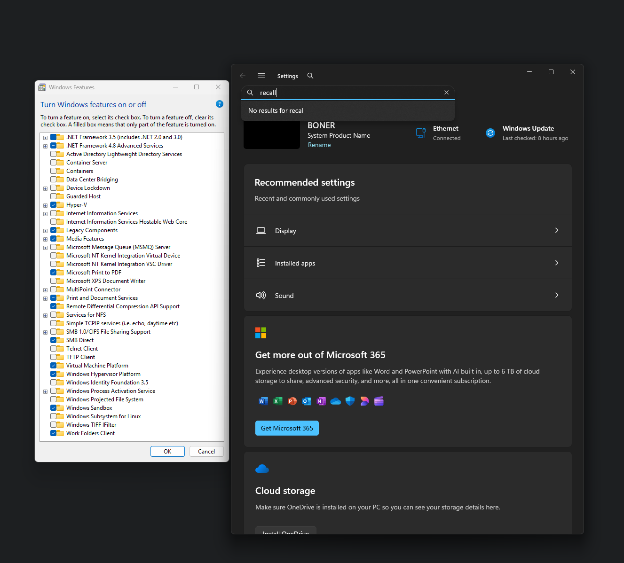The height and width of the screenshot is (563, 624).
Task: Open the Settings navigation hamburger menu
Action: coord(261,76)
